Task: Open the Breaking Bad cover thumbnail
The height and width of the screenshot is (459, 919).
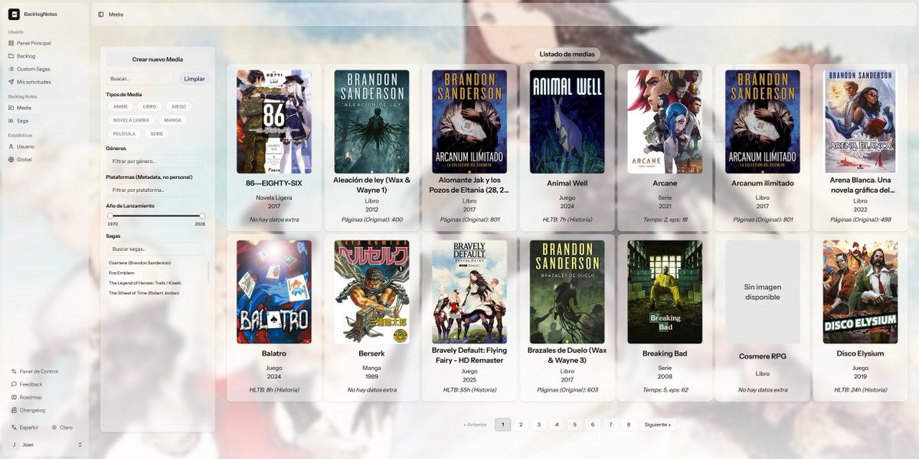Action: click(665, 292)
